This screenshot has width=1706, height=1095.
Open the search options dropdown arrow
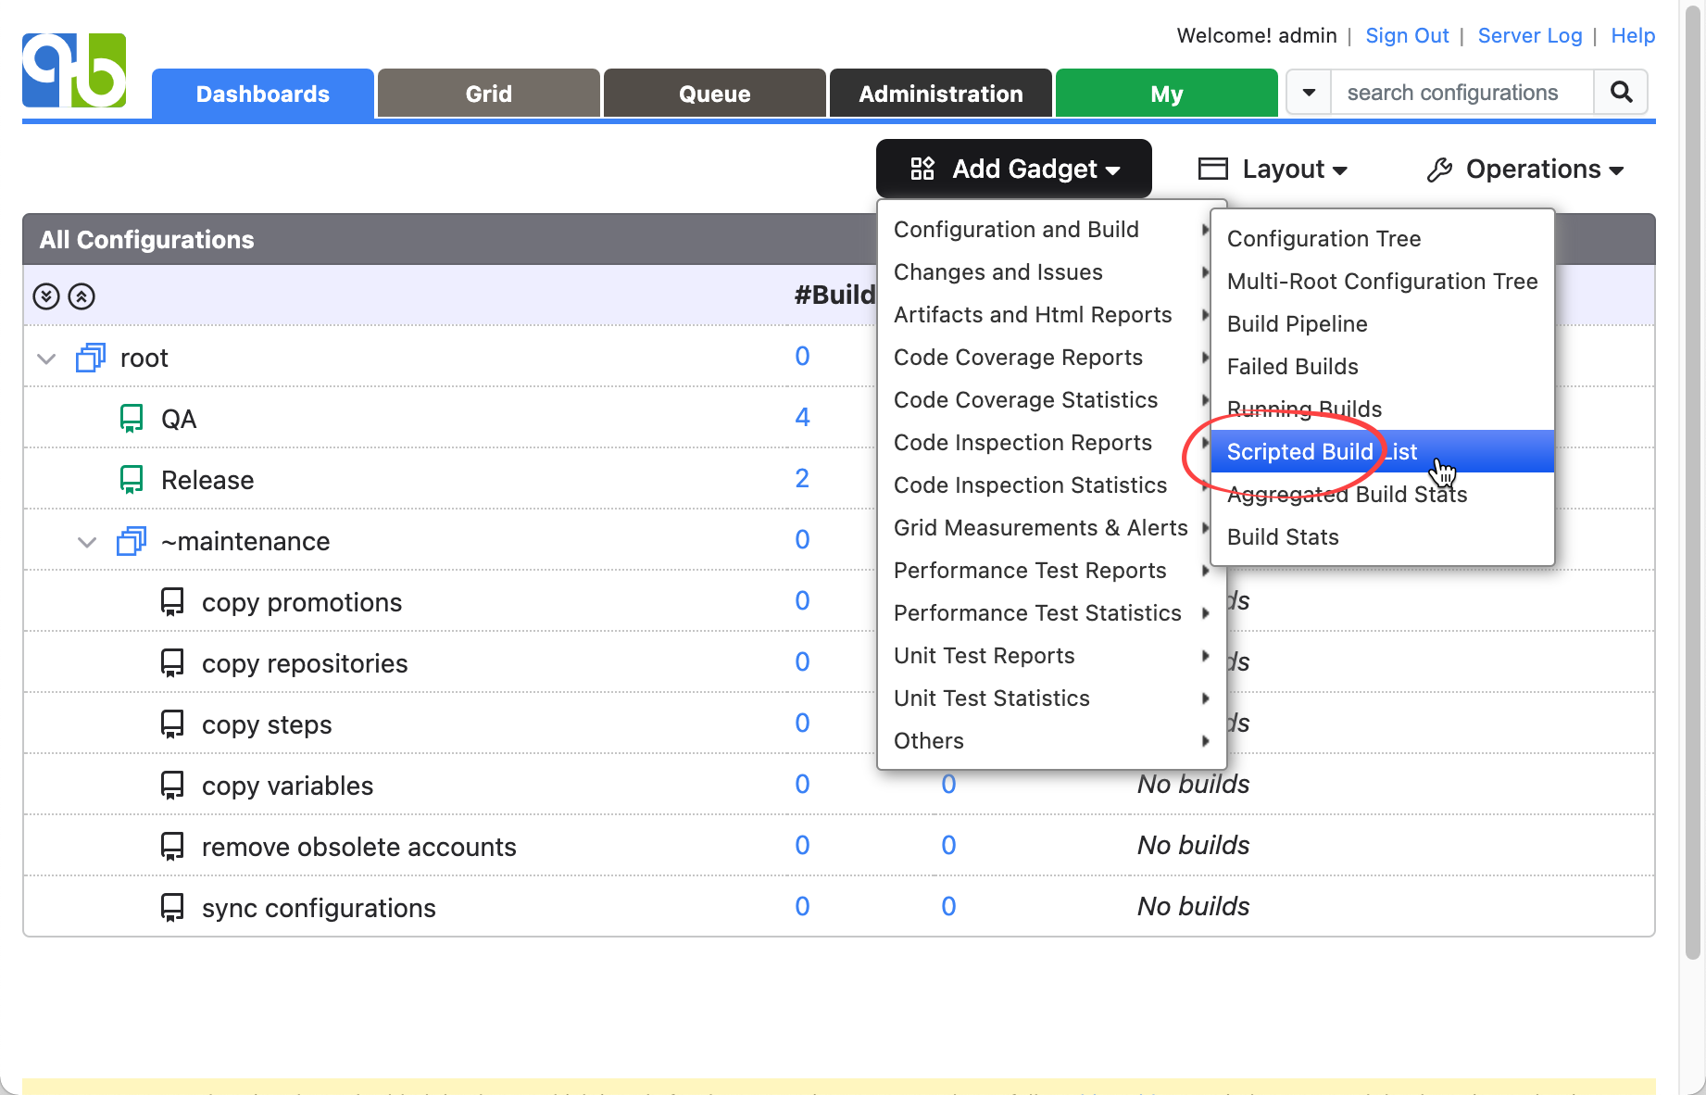pyautogui.click(x=1309, y=93)
